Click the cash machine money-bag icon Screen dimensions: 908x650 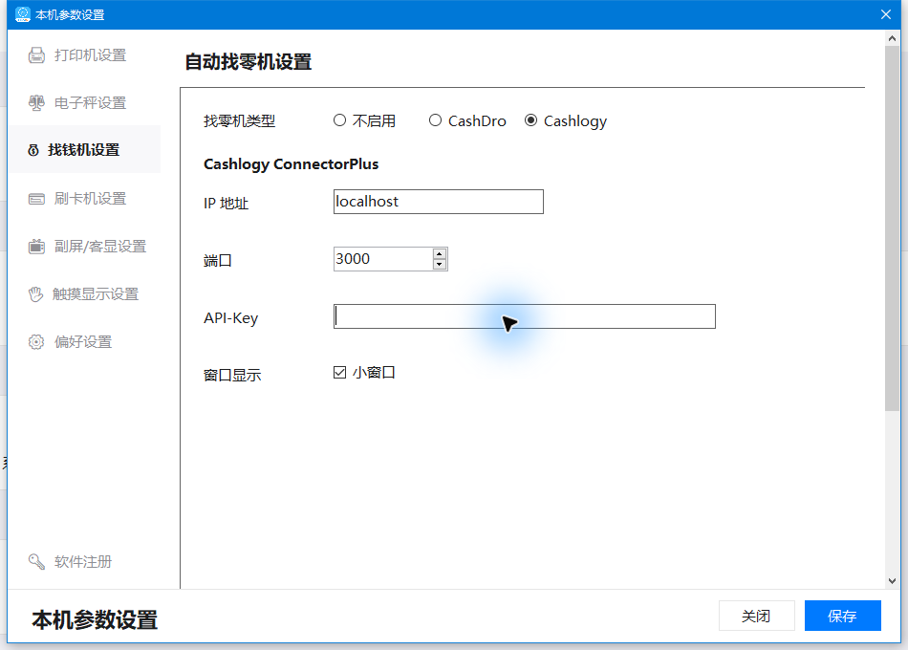[x=33, y=150]
